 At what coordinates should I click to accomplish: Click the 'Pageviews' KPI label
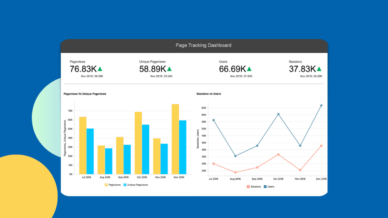(x=77, y=62)
